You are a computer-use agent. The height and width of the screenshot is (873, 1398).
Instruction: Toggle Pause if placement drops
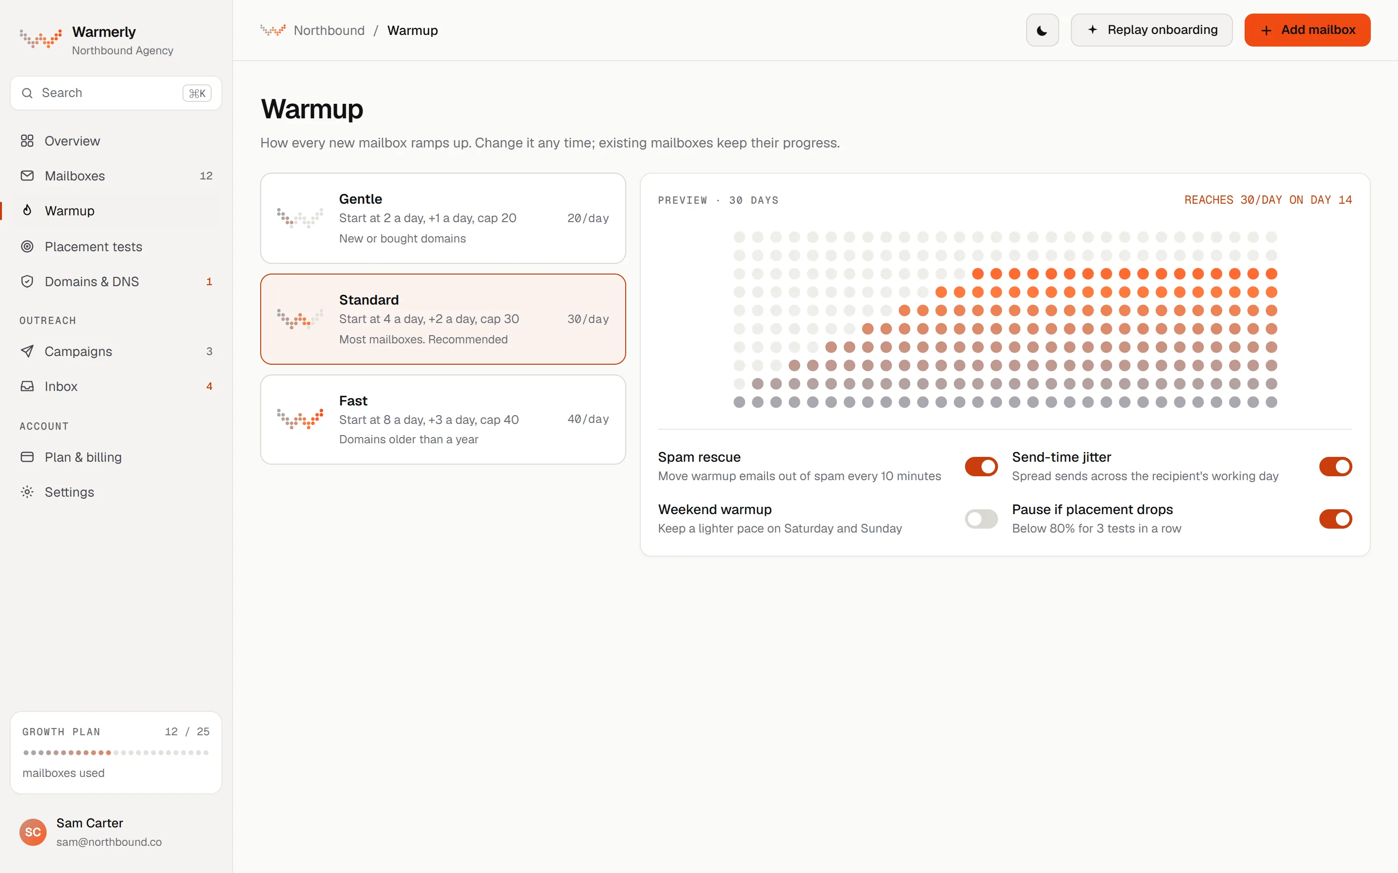click(x=1335, y=518)
